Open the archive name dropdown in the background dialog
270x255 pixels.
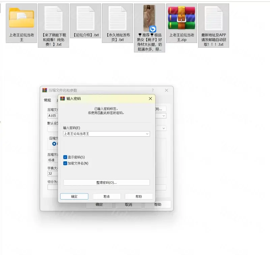(164, 116)
